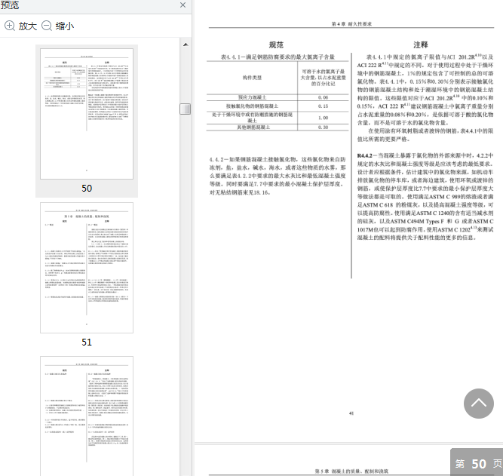
Task: Click the round back-to-top arrow button
Action: [479, 404]
